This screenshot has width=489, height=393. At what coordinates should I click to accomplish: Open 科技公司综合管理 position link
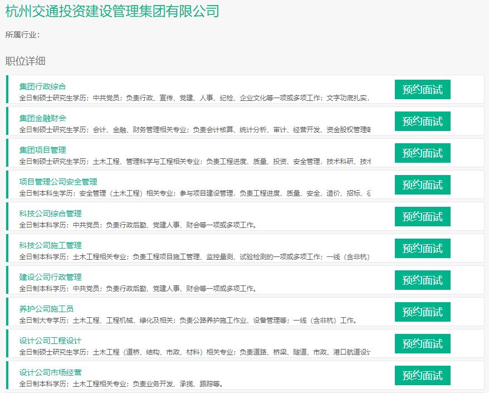pyautogui.click(x=51, y=214)
